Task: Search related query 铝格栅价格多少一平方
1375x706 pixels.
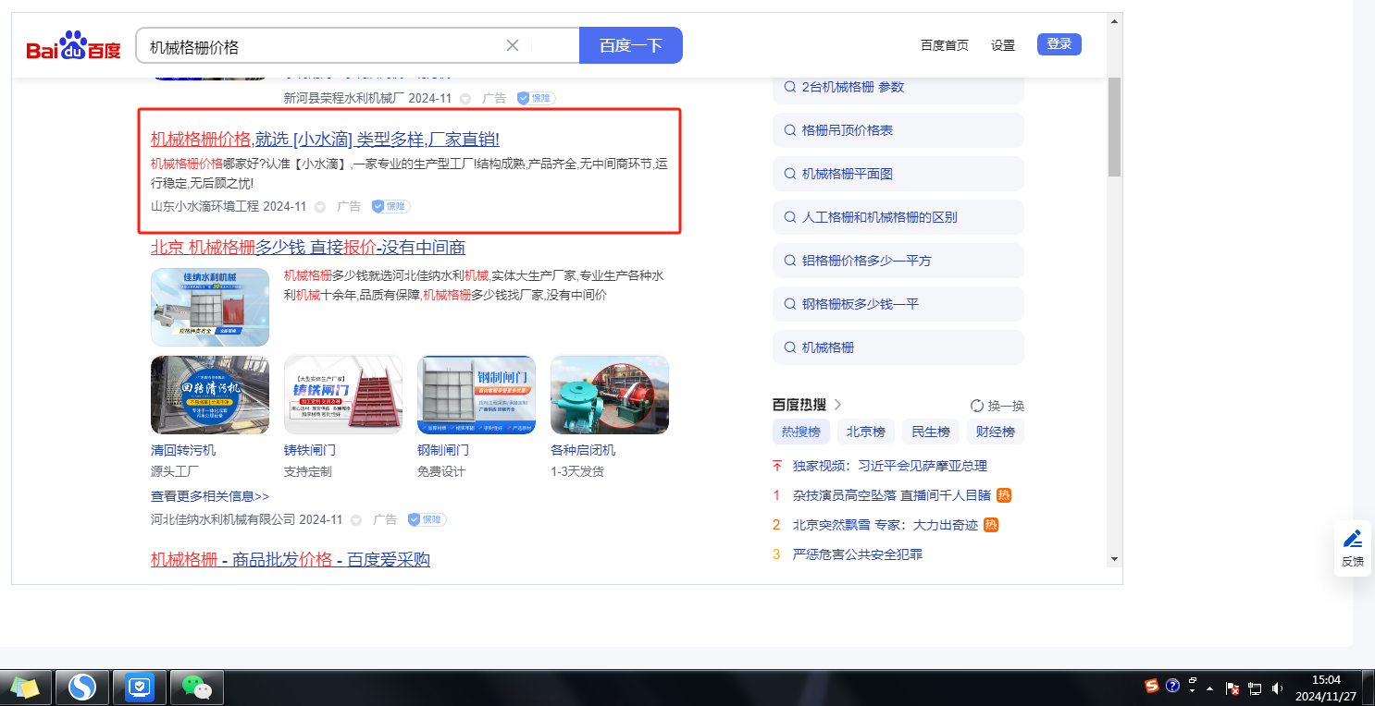Action: point(898,261)
